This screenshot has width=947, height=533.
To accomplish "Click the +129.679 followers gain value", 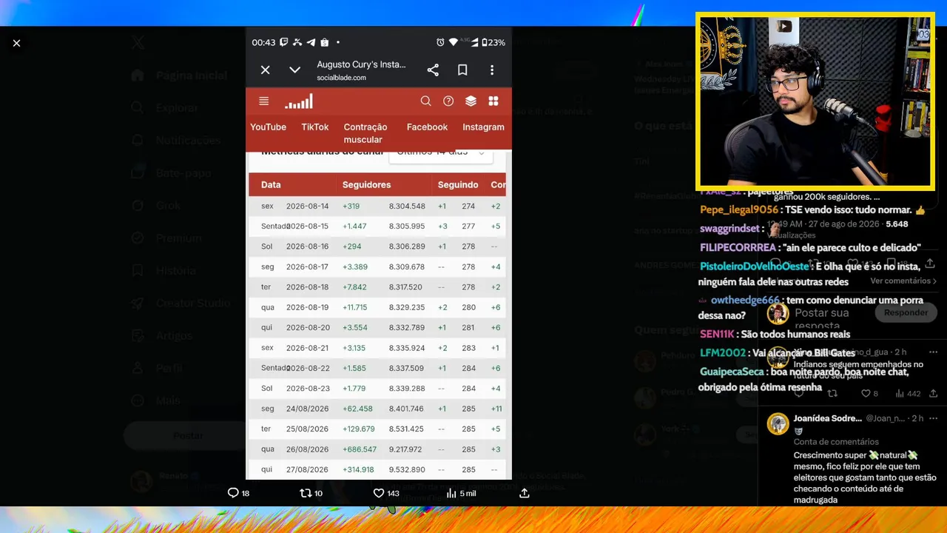I will pos(359,429).
